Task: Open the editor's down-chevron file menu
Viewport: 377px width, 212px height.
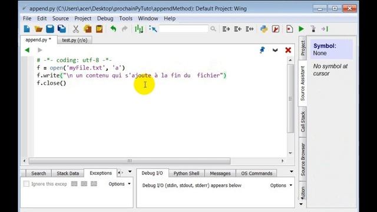Action: (x=275, y=50)
